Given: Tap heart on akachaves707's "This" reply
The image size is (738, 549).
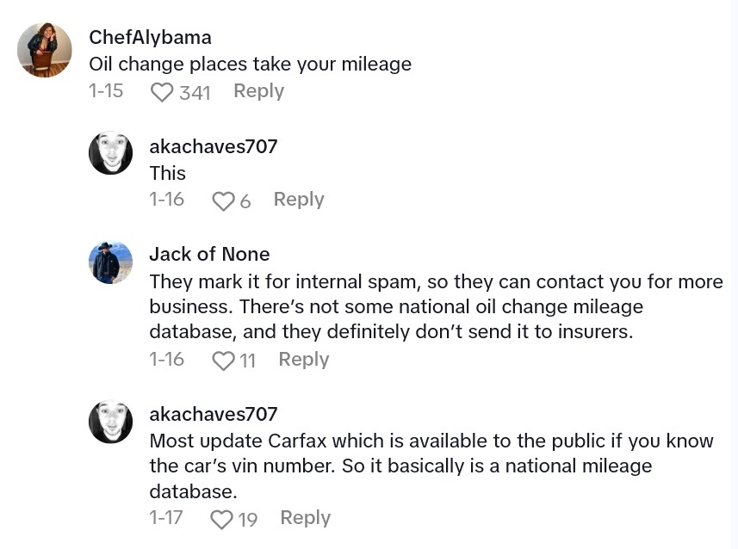Looking at the screenshot, I should (x=223, y=201).
